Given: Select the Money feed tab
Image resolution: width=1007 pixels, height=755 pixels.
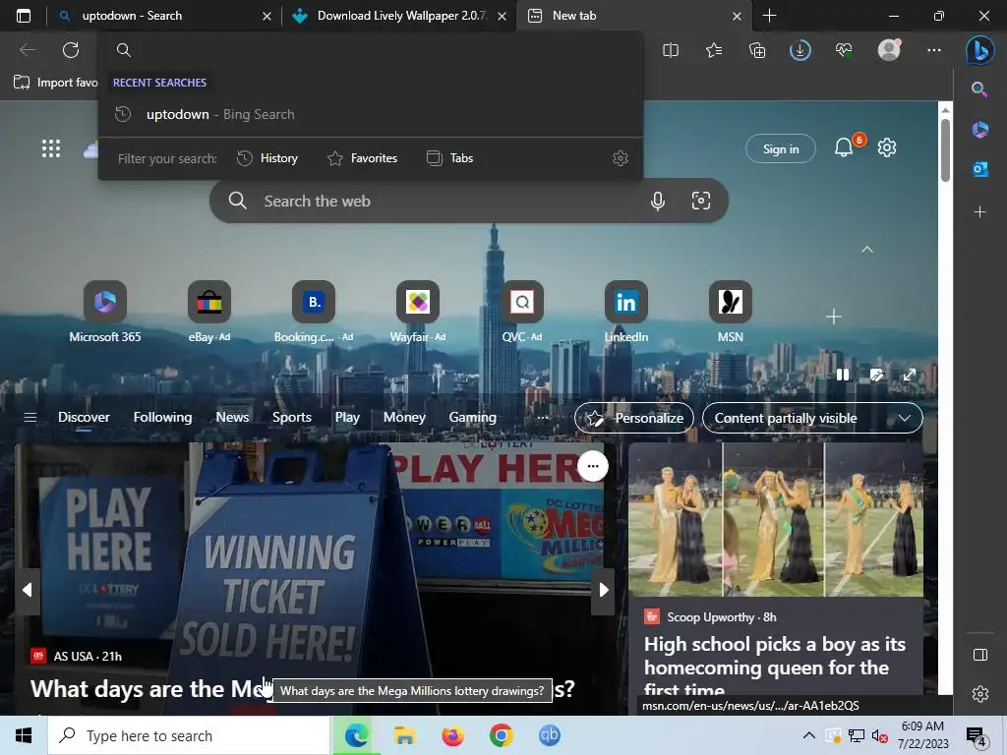Looking at the screenshot, I should pos(404,417).
